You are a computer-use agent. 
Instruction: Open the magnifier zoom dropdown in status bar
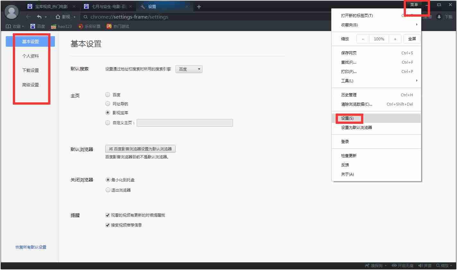click(x=444, y=266)
